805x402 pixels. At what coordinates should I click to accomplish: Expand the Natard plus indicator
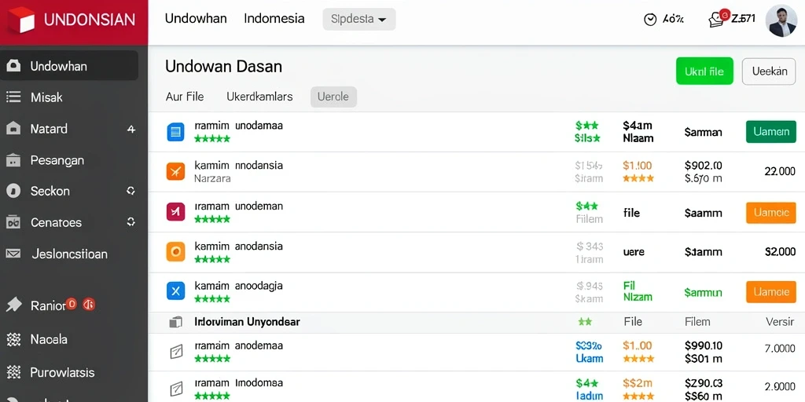point(131,130)
